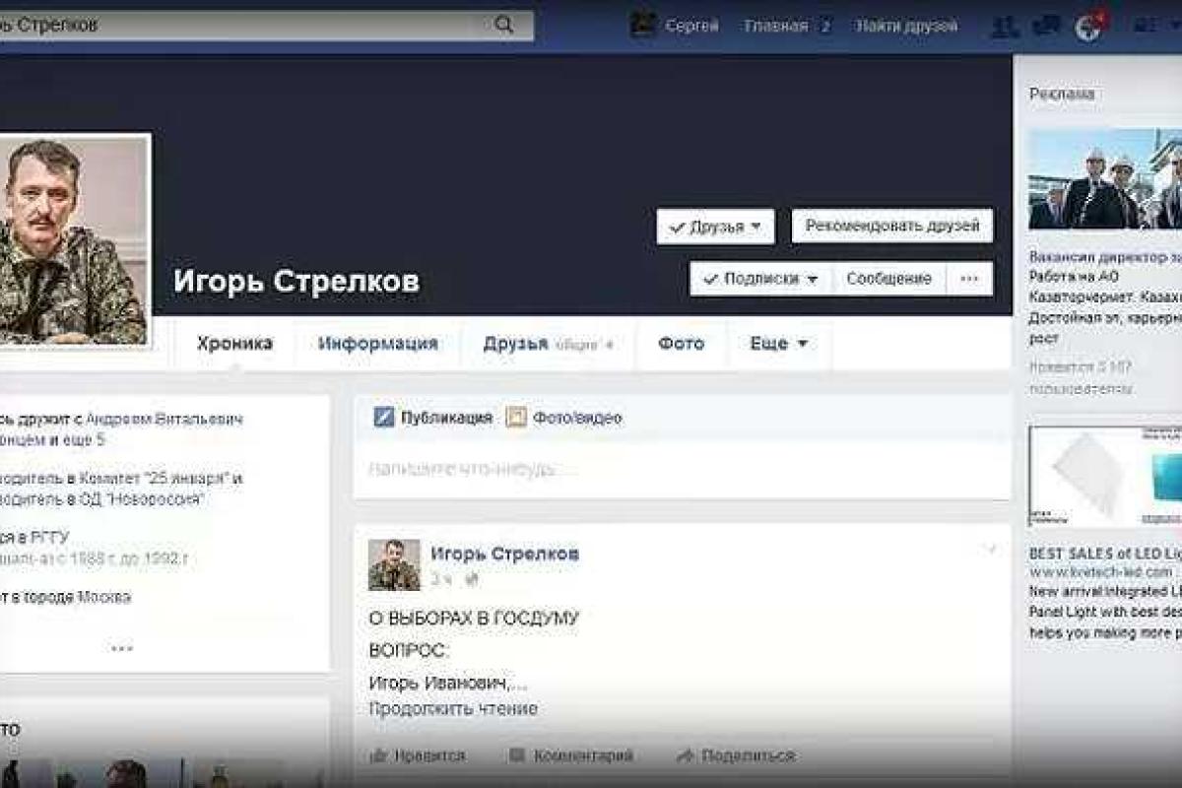Open the notifications globe icon with badge
The width and height of the screenshot is (1182, 788).
pos(1085,26)
